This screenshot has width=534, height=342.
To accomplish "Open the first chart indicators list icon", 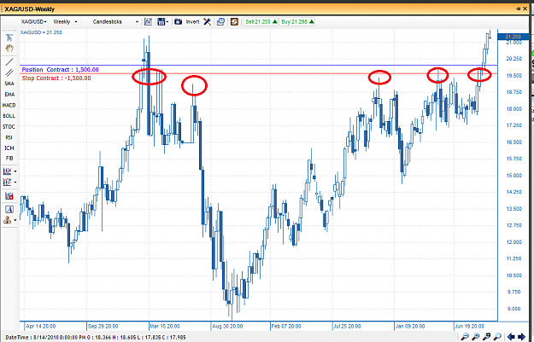I will [8, 171].
